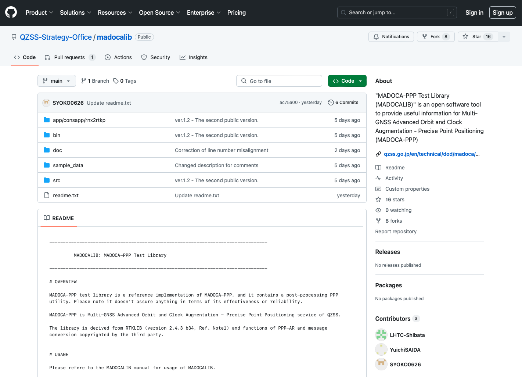Viewport: 522px width, 377px height.
Task: Open the green Code dropdown button
Action: [347, 81]
